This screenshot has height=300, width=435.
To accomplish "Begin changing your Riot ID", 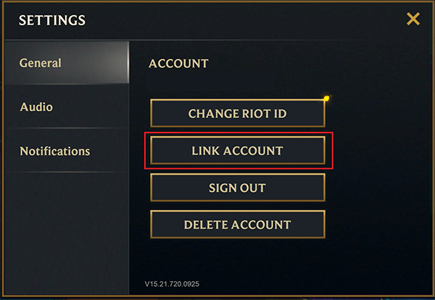I will 237,114.
